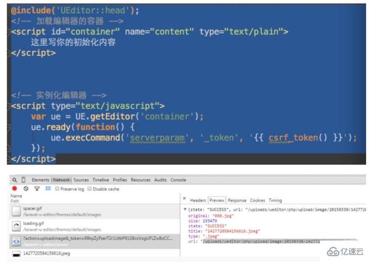Viewport: 369px width, 262px height.
Task: Clear the network log with the clear icon
Action: (26, 189)
